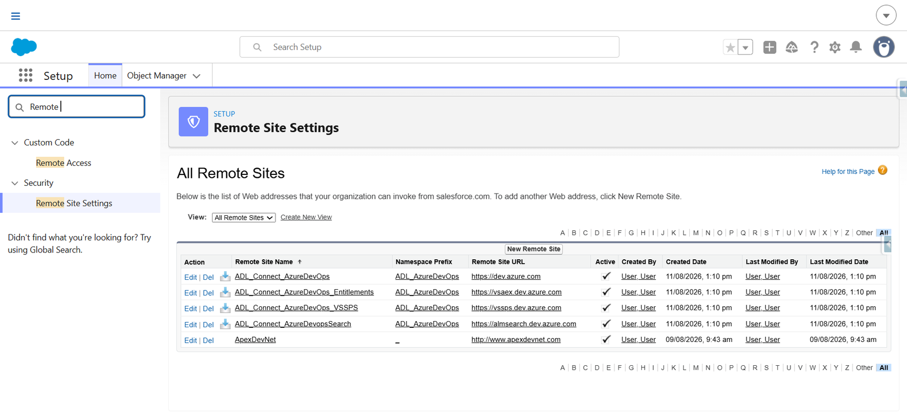Viewport: 907px width, 419px height.
Task: Click the favorites star icon
Action: tap(730, 48)
